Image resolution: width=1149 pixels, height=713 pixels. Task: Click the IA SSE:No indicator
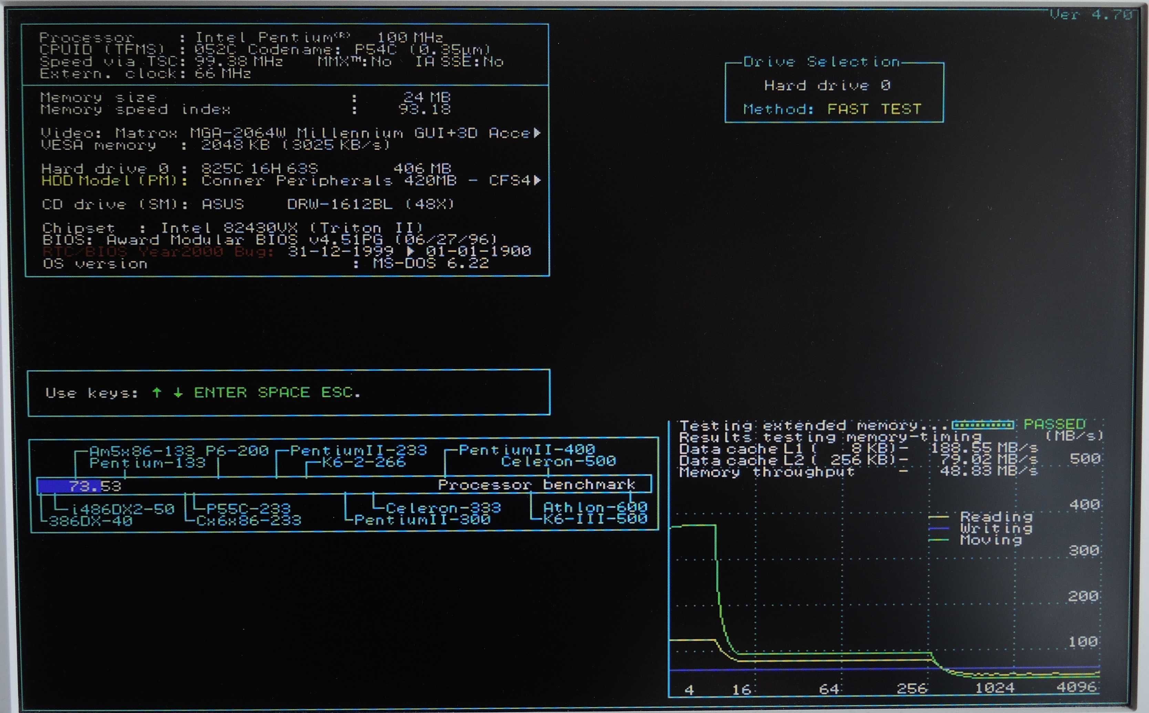[459, 62]
